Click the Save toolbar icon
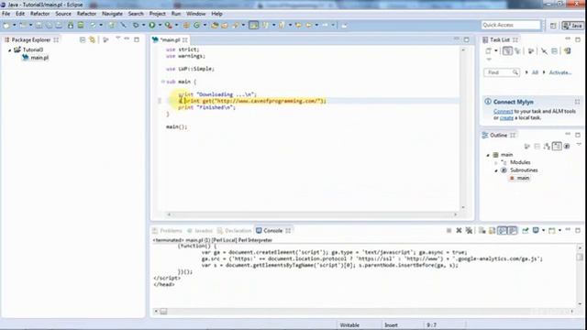Image resolution: width=587 pixels, height=330 pixels. [x=39, y=25]
